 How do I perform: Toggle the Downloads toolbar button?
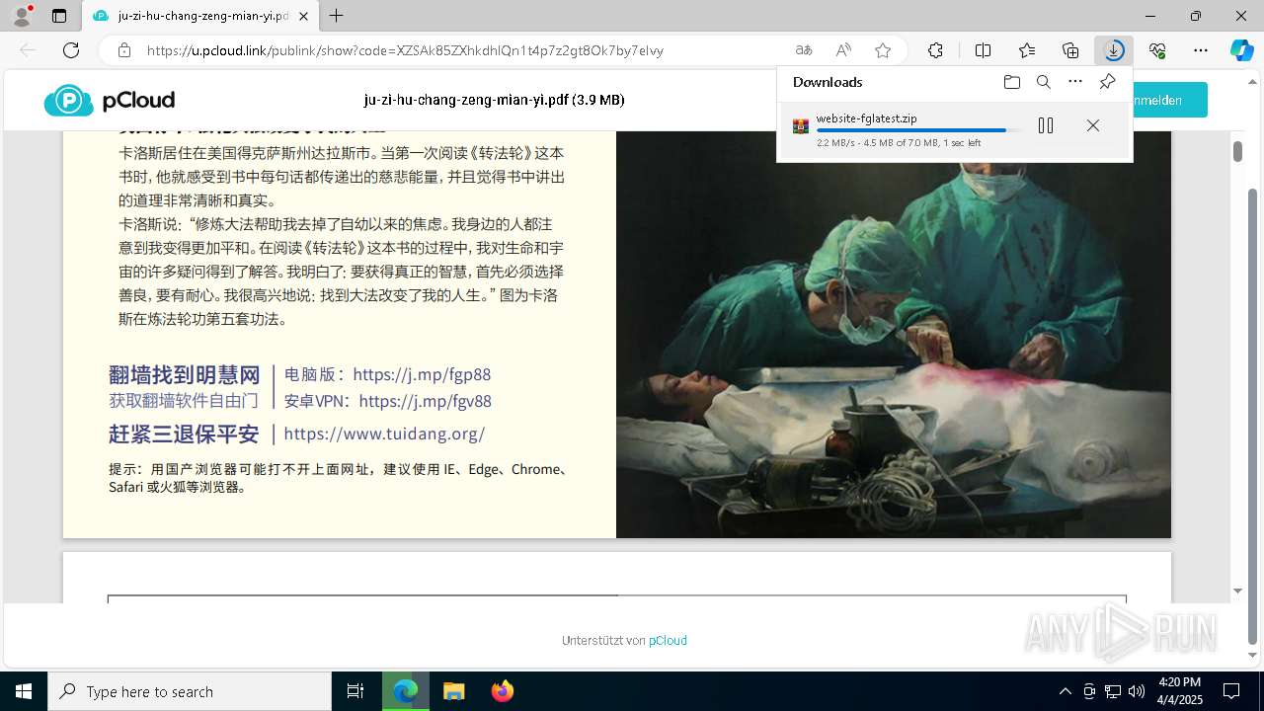(1114, 50)
